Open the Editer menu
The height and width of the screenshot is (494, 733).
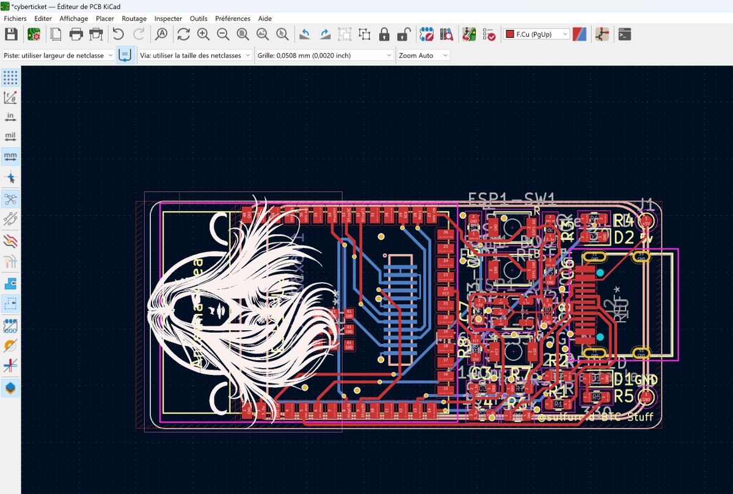coord(43,18)
